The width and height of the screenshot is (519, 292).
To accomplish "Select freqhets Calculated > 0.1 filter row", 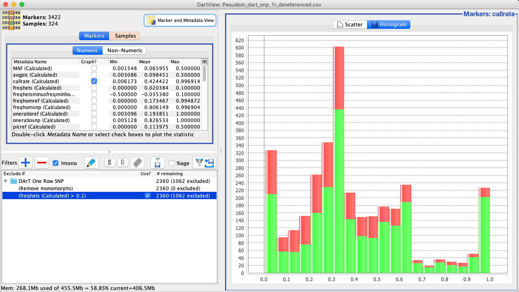I will tap(109, 195).
